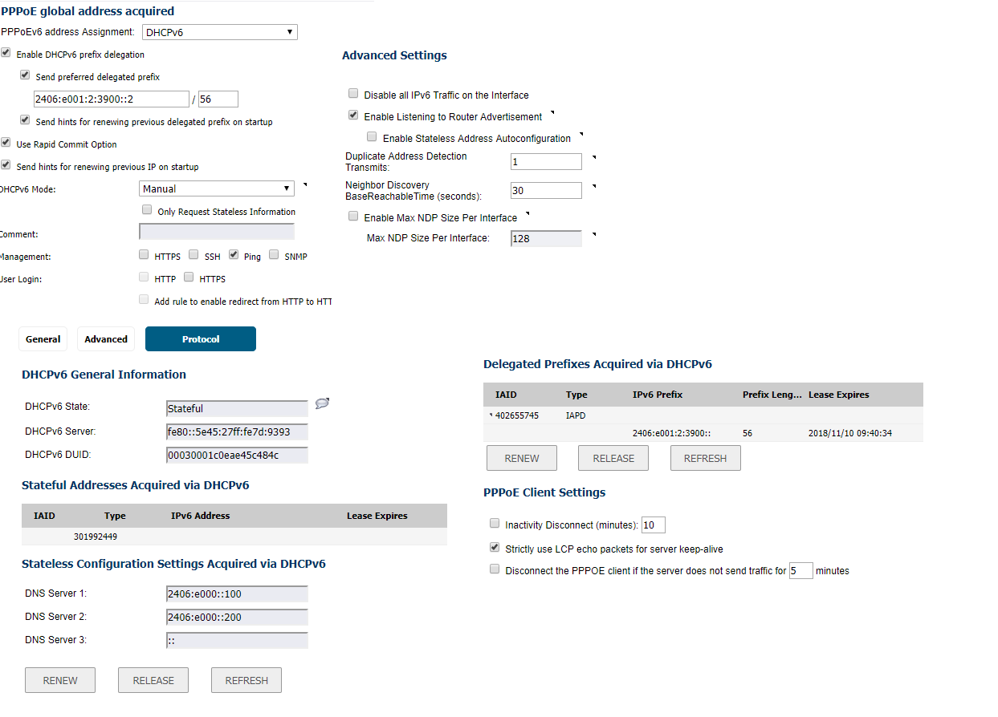Viewport: 998px width, 717px height.
Task: Click Duplicate Address Detection Transmits field
Action: (x=546, y=162)
